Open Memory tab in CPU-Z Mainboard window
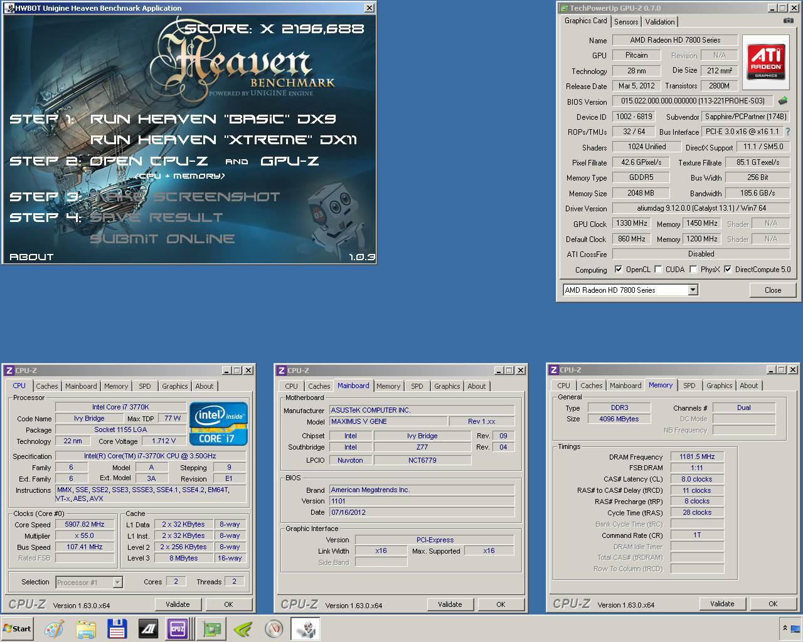Viewport: 803px width, 642px height. point(388,386)
